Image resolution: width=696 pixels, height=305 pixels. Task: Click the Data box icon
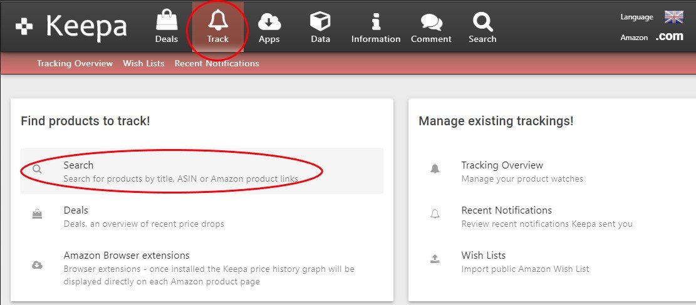(x=320, y=22)
